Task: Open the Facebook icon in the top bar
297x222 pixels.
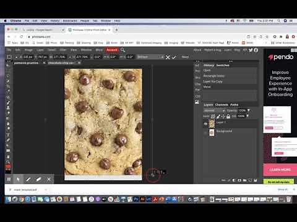Action: 256,50
